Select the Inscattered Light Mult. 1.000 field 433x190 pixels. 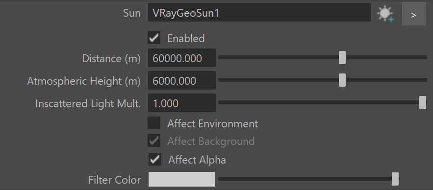[182, 103]
